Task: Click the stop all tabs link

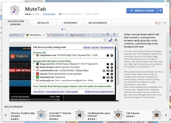Action: coord(39,91)
